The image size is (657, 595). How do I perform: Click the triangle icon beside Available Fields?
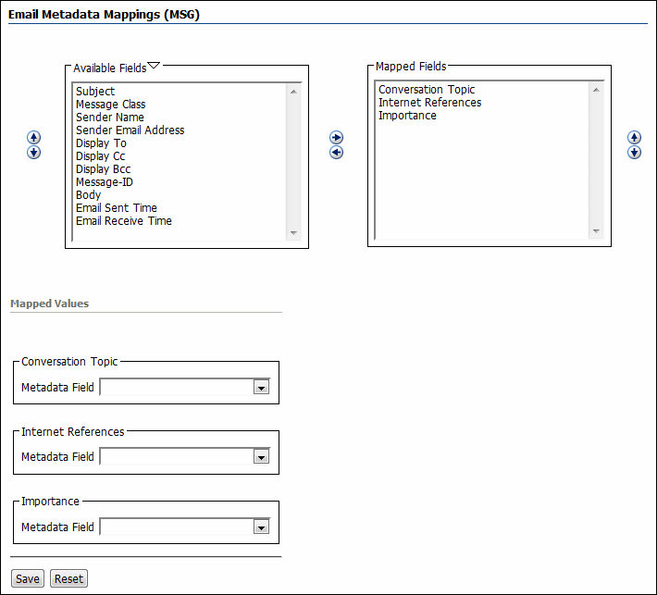point(154,66)
